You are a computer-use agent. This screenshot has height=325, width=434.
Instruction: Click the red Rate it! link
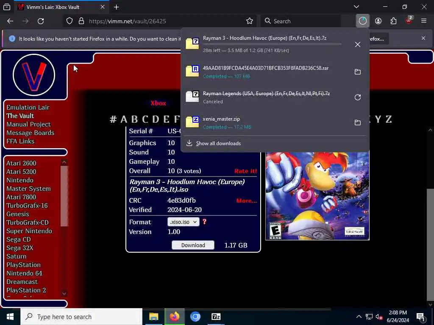(x=246, y=171)
